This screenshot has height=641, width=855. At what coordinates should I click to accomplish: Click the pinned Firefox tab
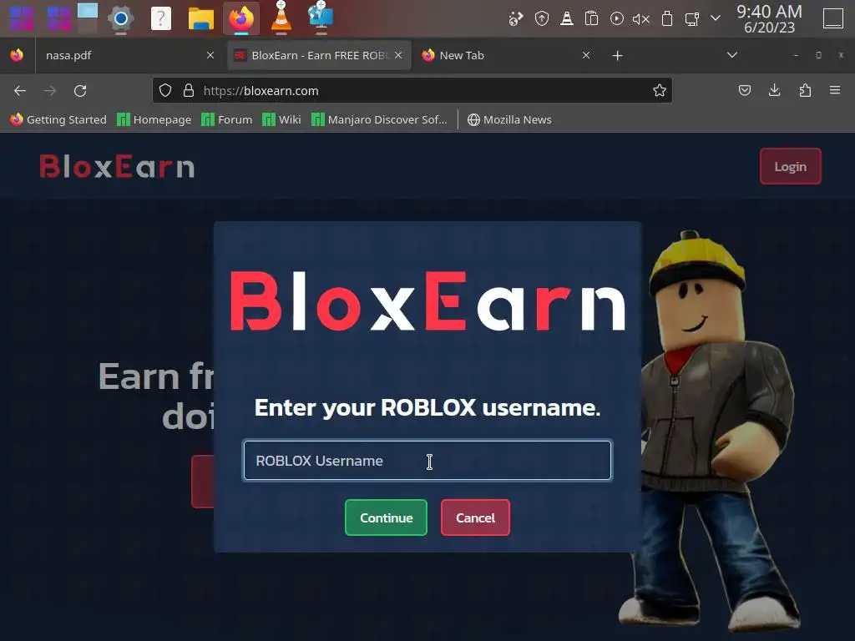point(17,55)
